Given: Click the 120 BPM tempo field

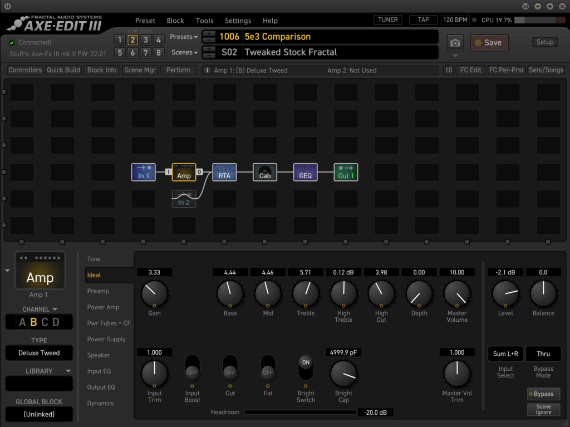Looking at the screenshot, I should pyautogui.click(x=455, y=20).
